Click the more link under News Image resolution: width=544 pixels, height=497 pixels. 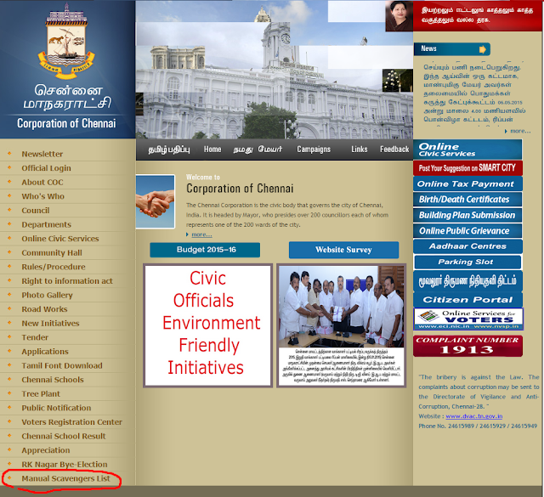click(x=520, y=131)
